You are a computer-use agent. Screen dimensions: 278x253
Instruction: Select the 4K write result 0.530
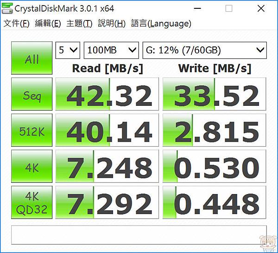point(215,166)
